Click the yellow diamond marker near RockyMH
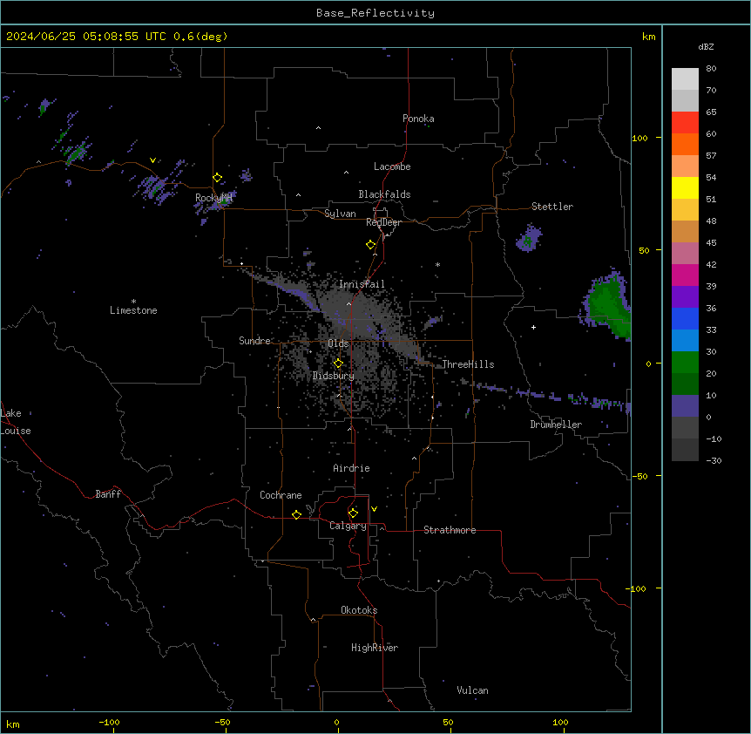 click(218, 178)
